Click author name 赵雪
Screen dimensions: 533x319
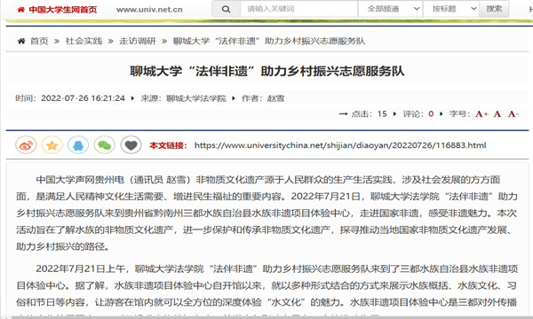[x=275, y=98]
